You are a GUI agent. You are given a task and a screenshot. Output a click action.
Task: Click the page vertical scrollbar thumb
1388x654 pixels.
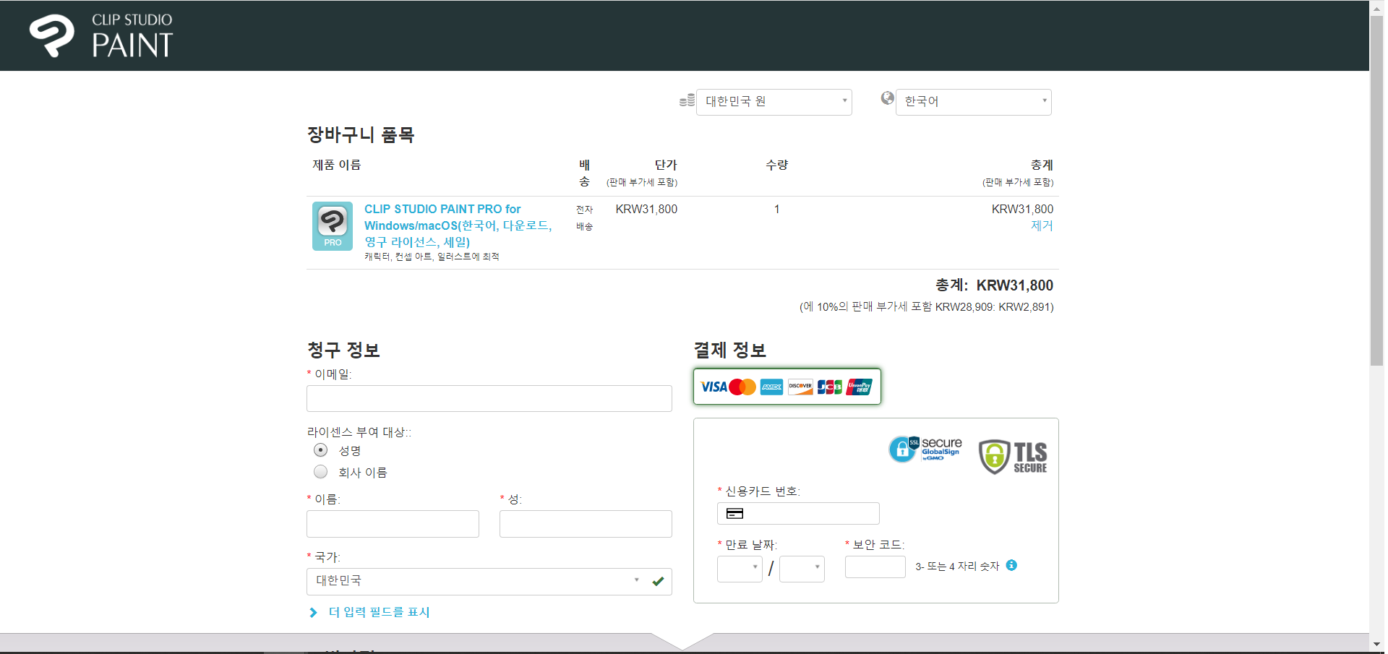(1376, 190)
